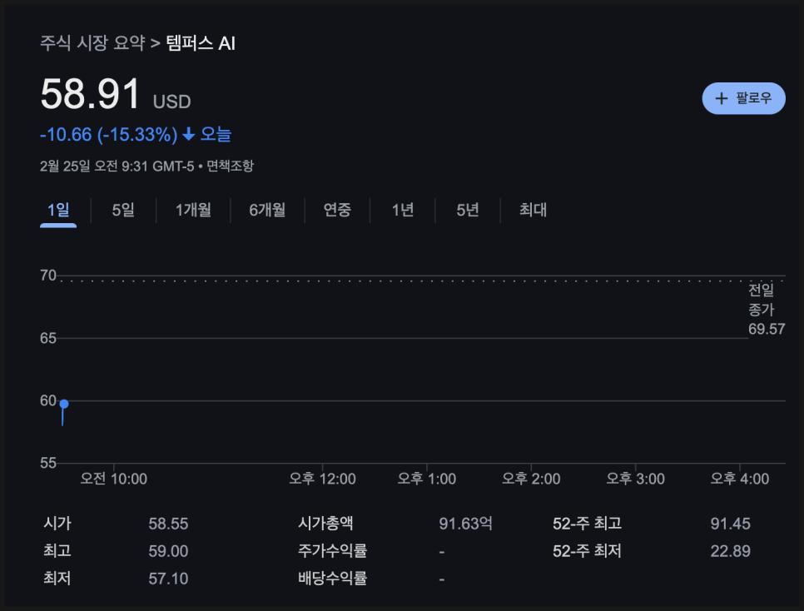This screenshot has height=611, width=804.
Task: Open the 면책조항 disclaimer link
Action: 231,166
